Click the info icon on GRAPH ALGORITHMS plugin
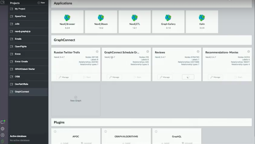 [106, 132]
